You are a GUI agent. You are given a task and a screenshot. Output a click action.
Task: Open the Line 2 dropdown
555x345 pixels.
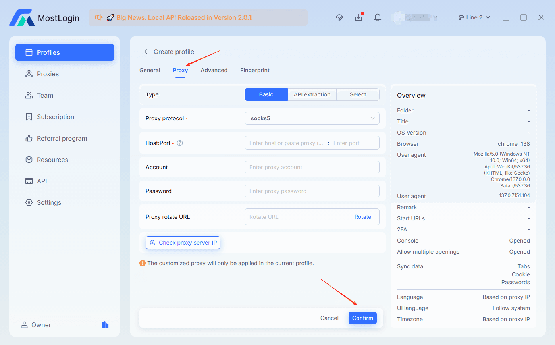coord(474,17)
